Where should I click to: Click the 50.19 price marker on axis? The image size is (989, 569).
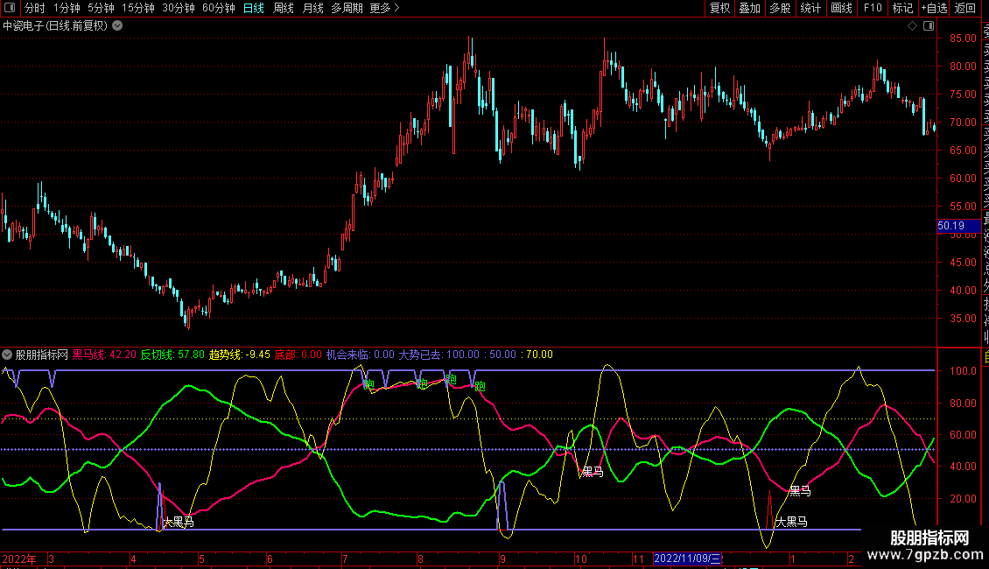(950, 226)
